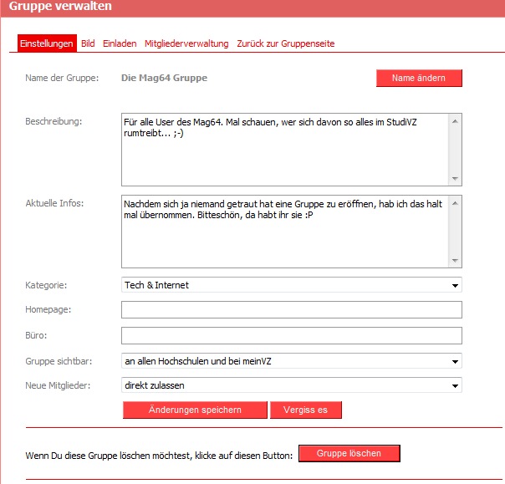Go to Mitgliederverwaltung tab

(186, 43)
